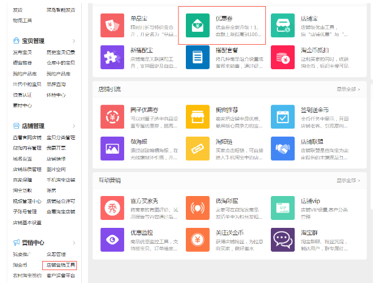Open the 官方买家秀 秀 icon

112,208
